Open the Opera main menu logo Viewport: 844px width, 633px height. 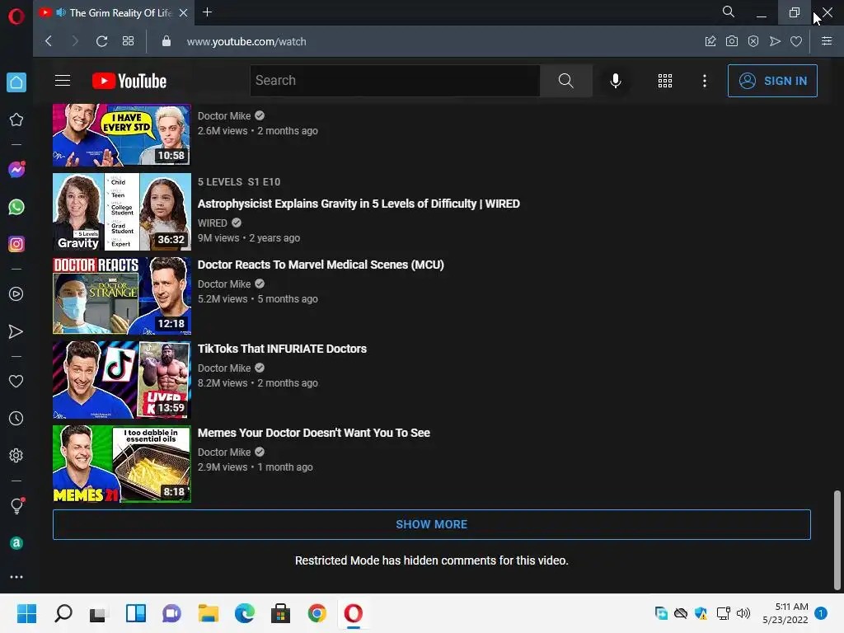click(16, 16)
